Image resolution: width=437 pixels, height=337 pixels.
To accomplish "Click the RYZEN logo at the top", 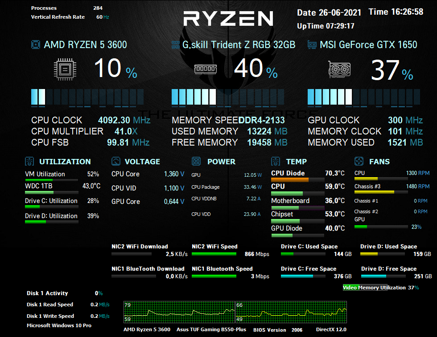I will (x=228, y=19).
